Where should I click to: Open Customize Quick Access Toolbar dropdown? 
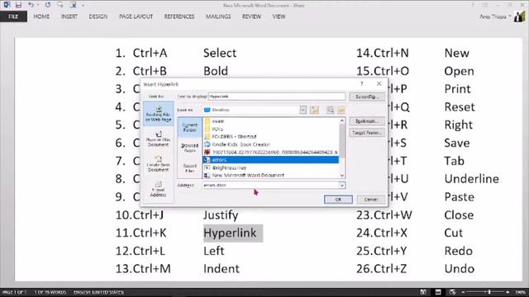(83, 5)
